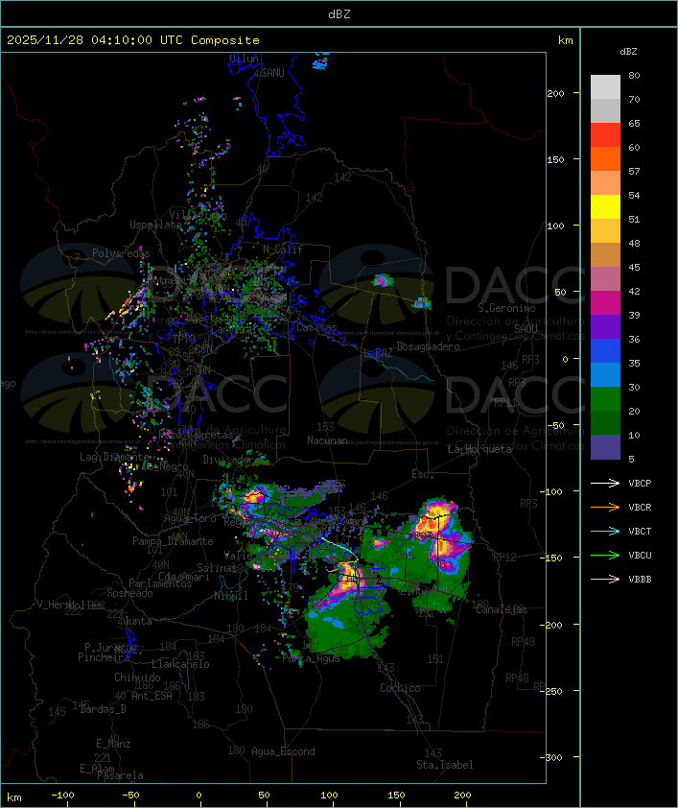Image resolution: width=678 pixels, height=808 pixels.
Task: Click the Canalejas place label
Action: click(502, 609)
